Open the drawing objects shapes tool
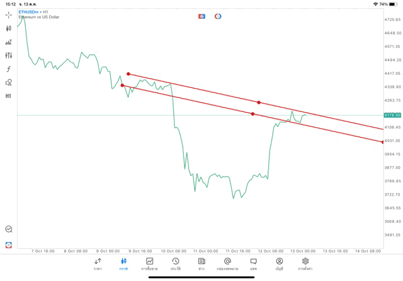Screen dimensions: 403x281 (x=9, y=82)
